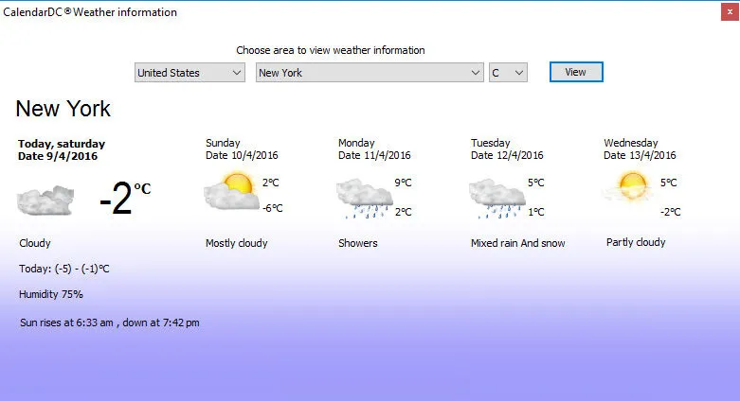This screenshot has width=740, height=401.
Task: Click the Wednesday Date 13/4/2016 label
Action: [x=640, y=155]
